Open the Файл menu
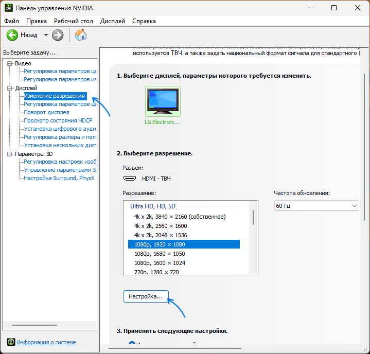 (x=11, y=21)
